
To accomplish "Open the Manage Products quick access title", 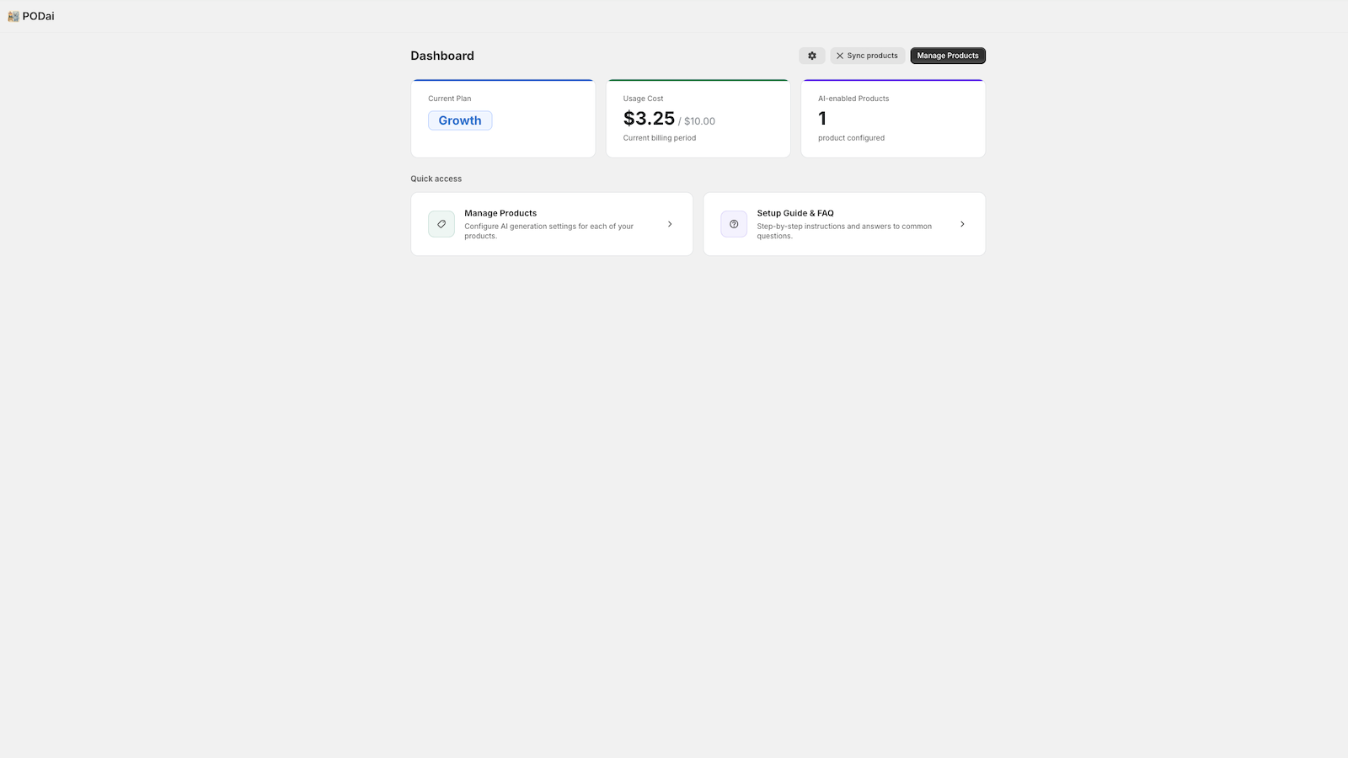I will point(500,213).
